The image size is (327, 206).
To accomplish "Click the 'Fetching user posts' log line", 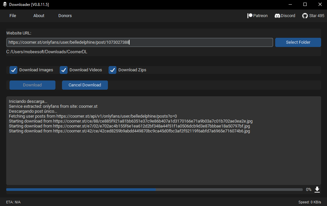I will click(x=93, y=116).
